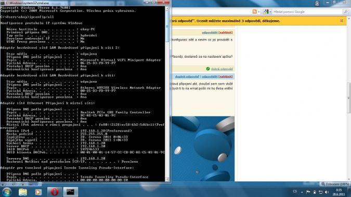Click the cmd window scroll-up arrow
This screenshot has width=351, height=197.
tap(167, 8)
